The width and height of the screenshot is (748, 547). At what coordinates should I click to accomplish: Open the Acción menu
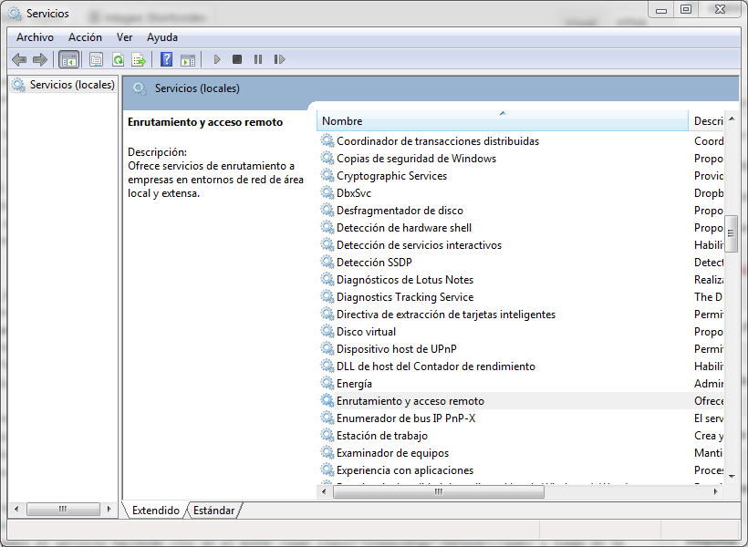85,37
